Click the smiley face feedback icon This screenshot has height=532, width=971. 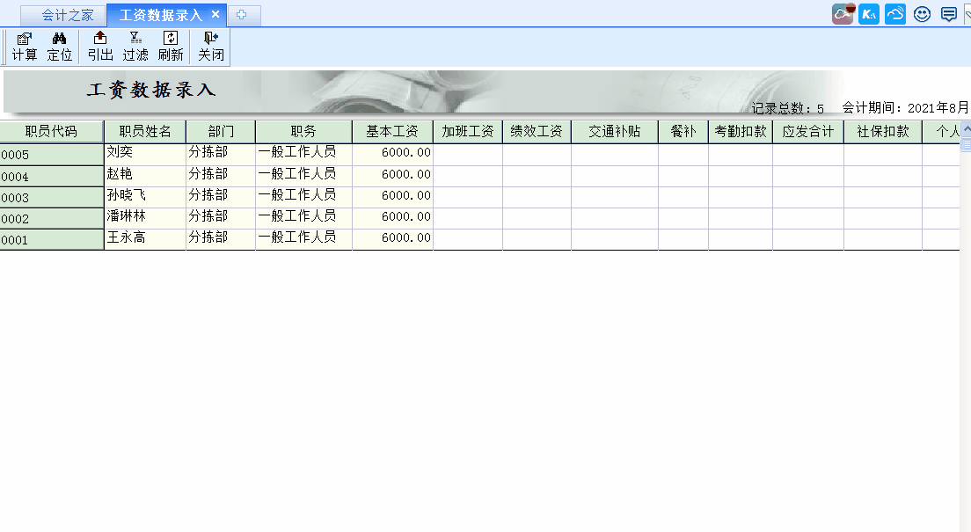point(922,14)
